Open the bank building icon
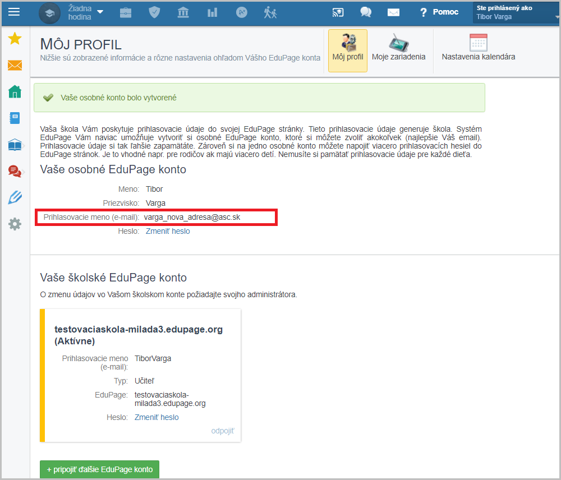The height and width of the screenshot is (480, 561). click(x=183, y=13)
